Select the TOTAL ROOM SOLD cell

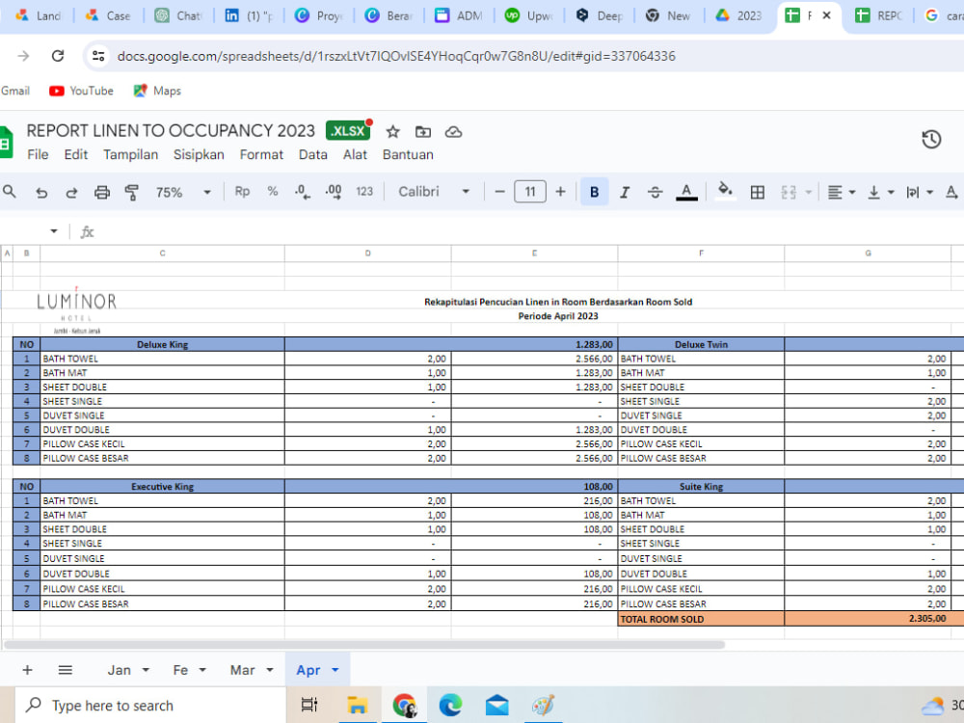(x=701, y=619)
